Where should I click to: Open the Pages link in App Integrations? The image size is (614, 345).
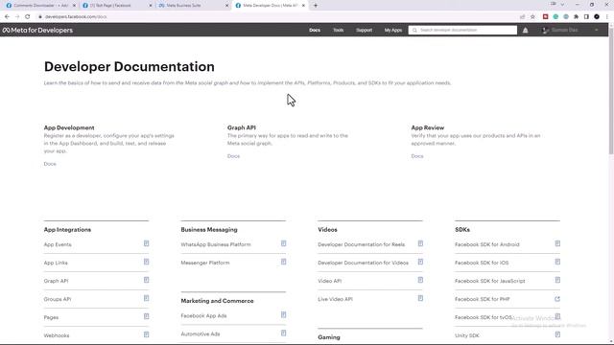coord(51,317)
